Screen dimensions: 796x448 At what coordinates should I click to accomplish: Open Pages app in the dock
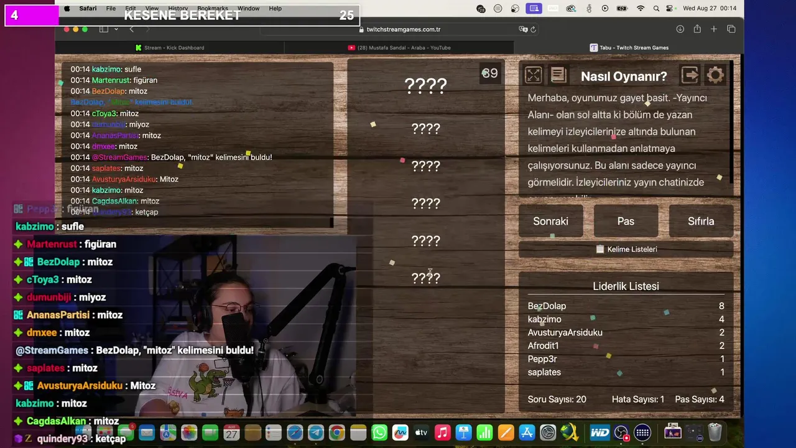point(506,432)
